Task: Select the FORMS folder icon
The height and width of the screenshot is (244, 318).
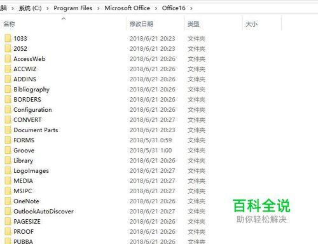Action: click(8, 140)
